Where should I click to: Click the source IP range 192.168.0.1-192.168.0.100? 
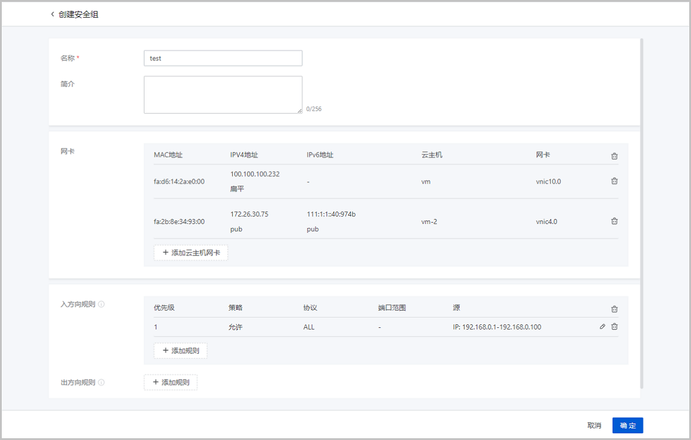pos(497,327)
